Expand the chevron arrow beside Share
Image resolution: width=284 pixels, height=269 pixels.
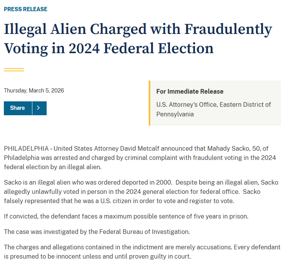(x=39, y=108)
